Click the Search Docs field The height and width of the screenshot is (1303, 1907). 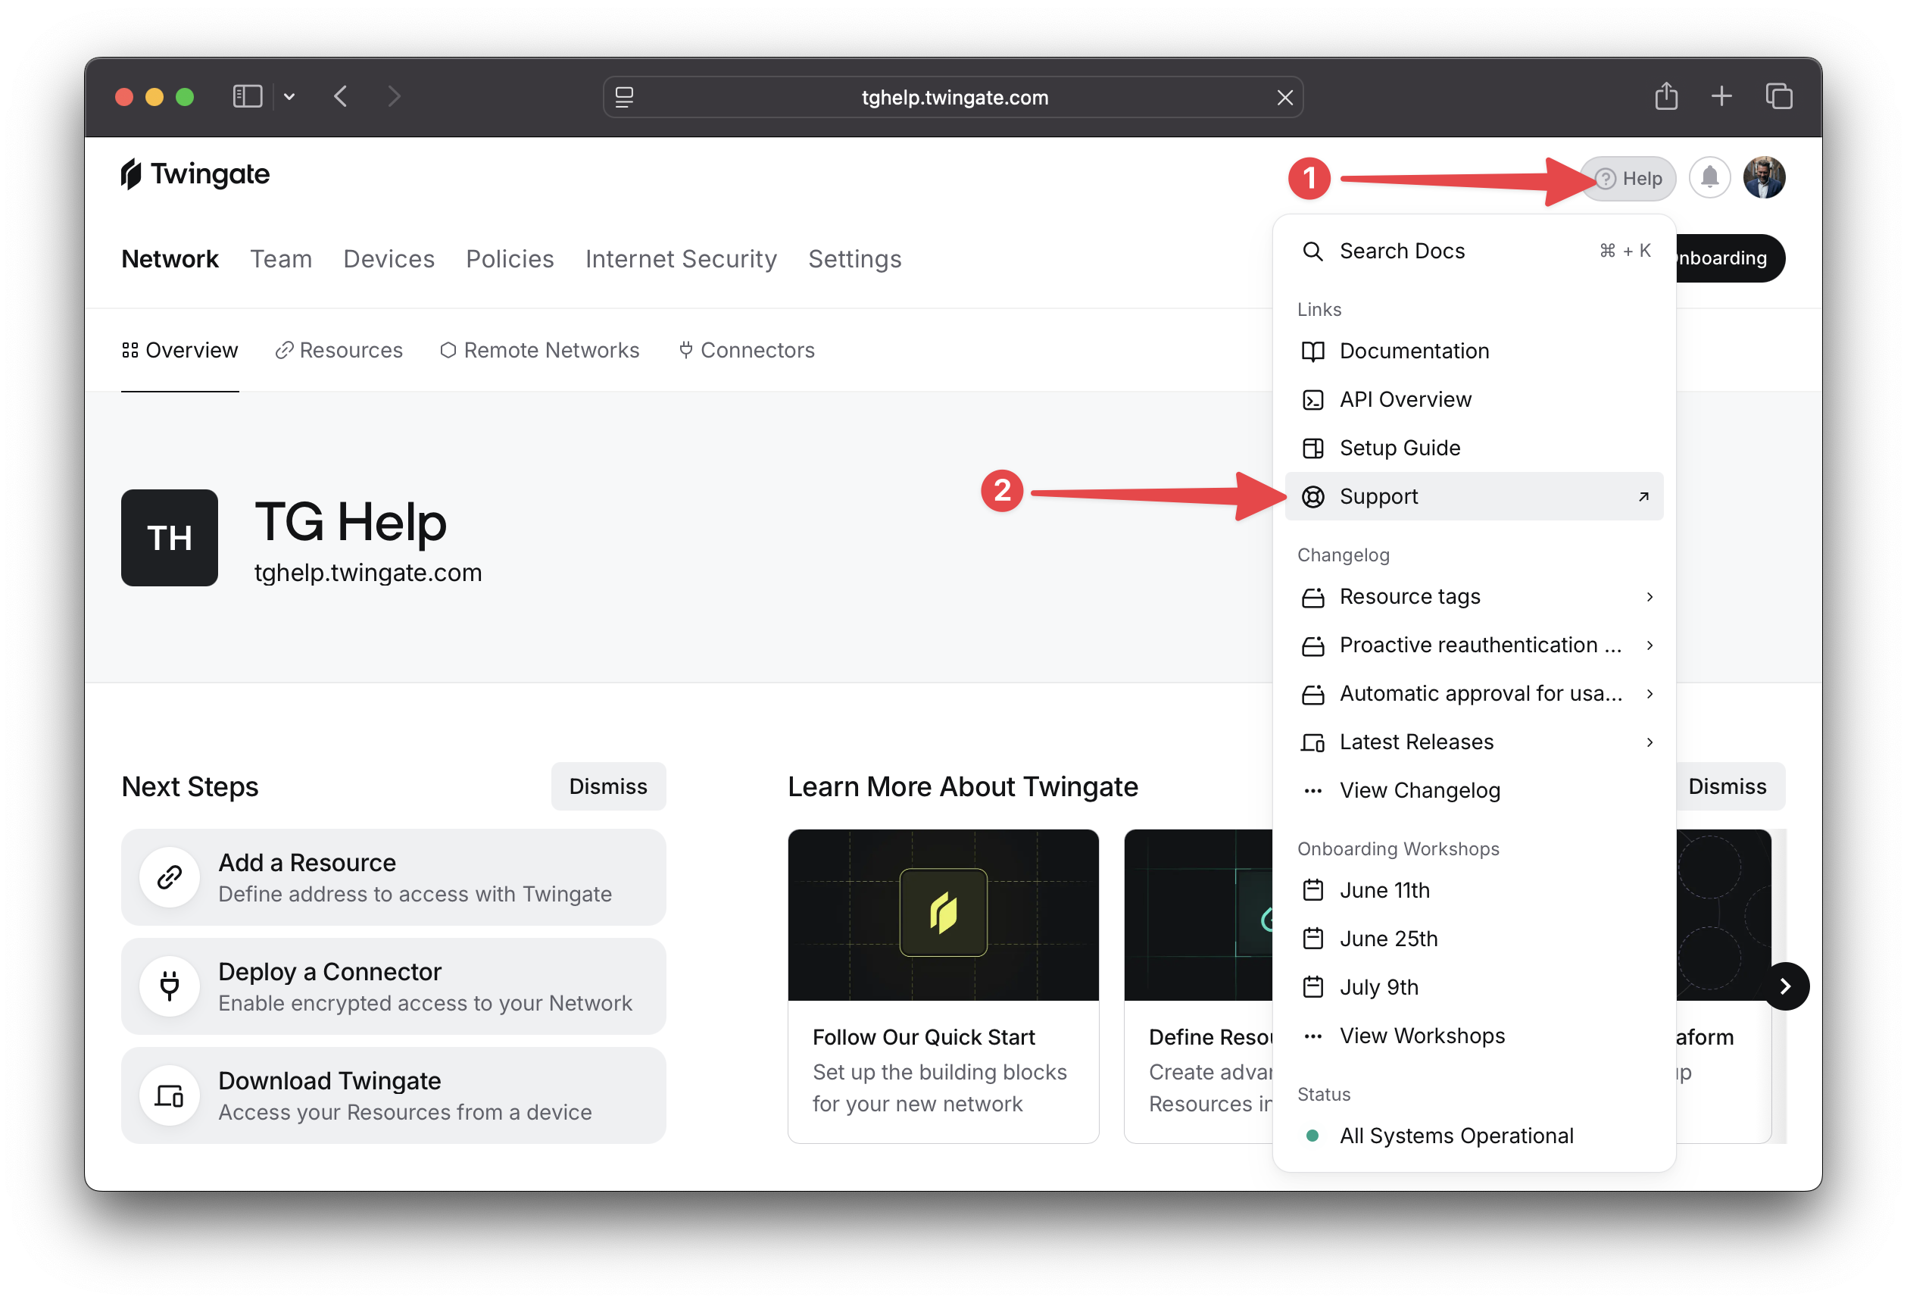point(1475,252)
